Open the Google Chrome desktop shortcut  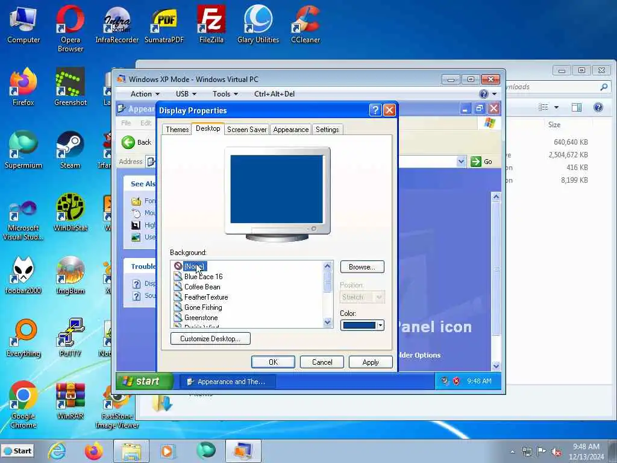coord(23,405)
